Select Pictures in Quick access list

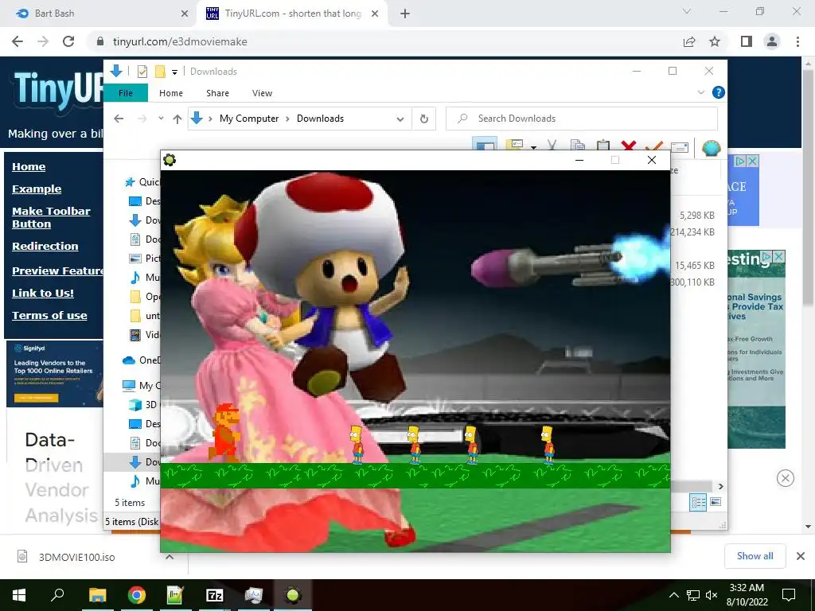[x=145, y=259]
